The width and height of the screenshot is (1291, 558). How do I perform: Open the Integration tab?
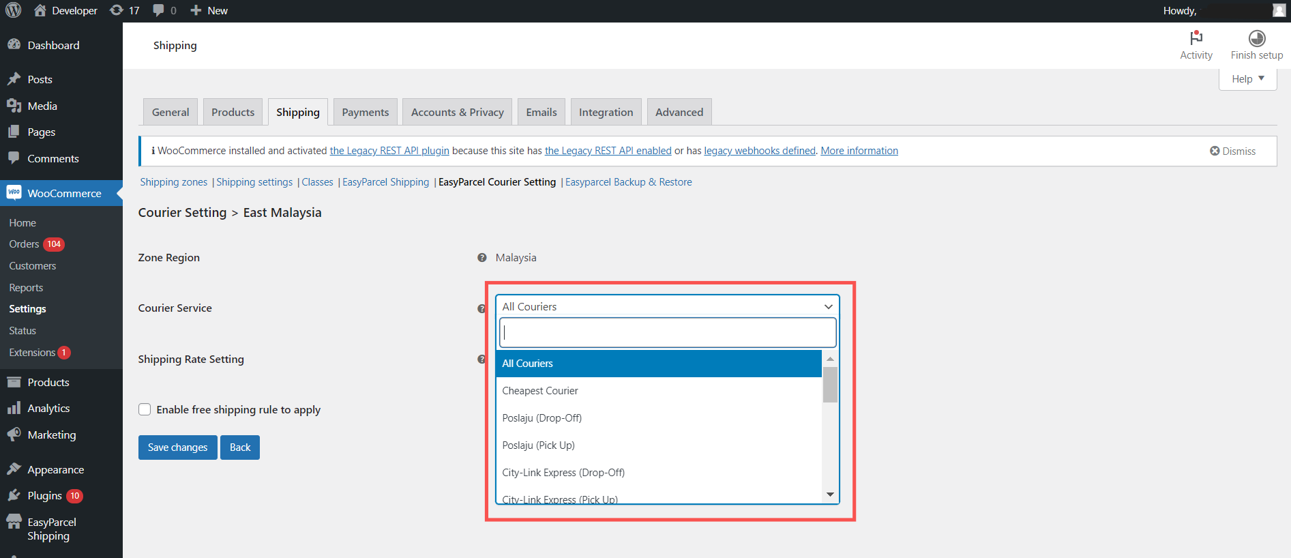click(x=606, y=112)
